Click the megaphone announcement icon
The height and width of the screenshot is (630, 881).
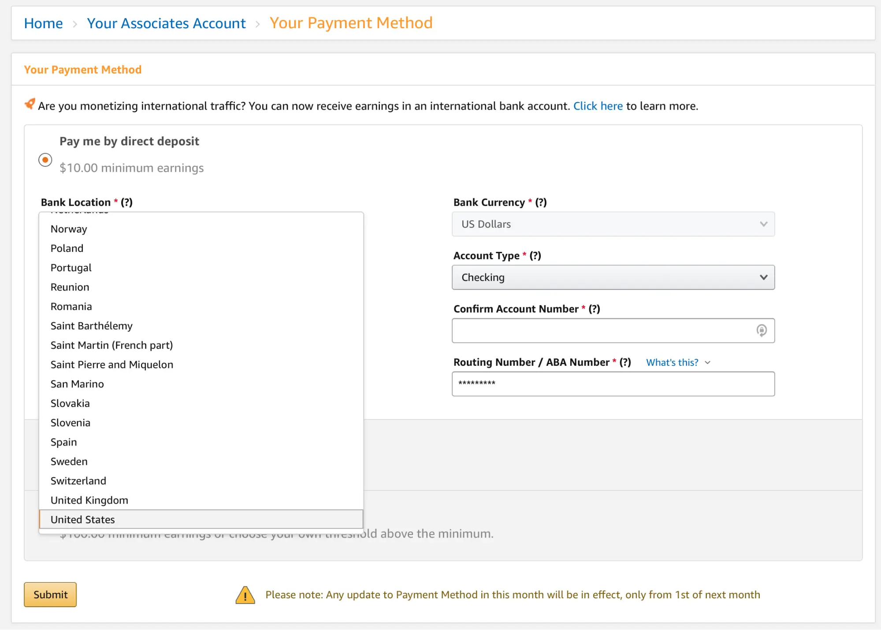tap(29, 104)
